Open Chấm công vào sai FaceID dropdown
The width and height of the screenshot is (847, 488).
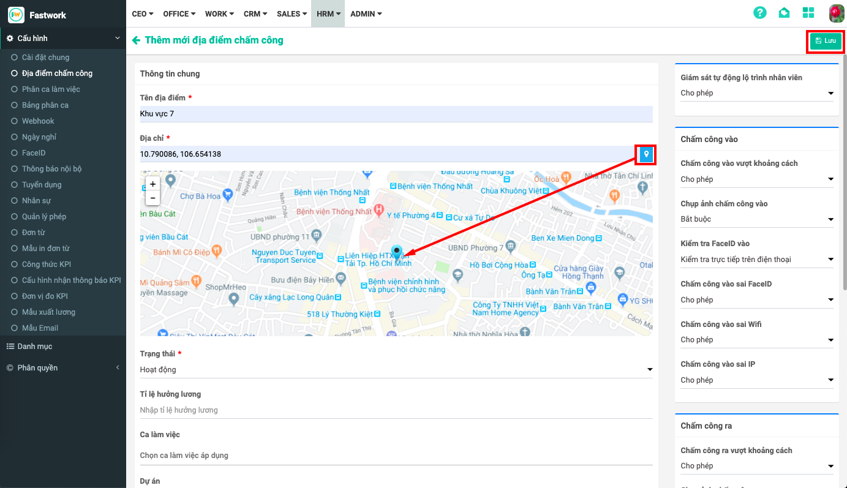(757, 300)
